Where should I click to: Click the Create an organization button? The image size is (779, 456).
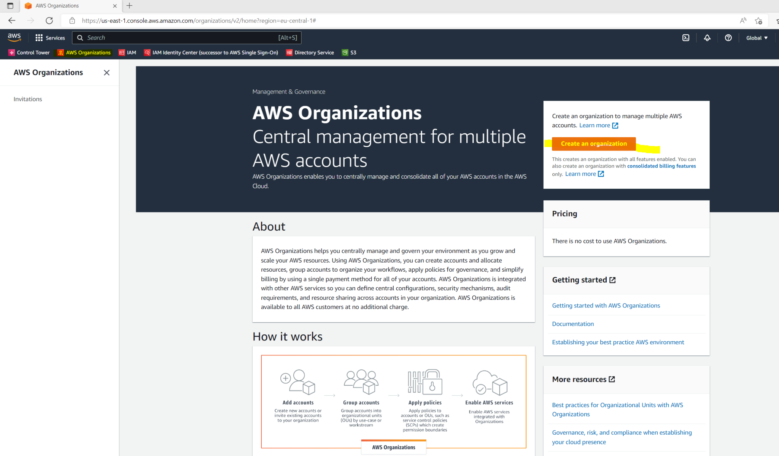tap(593, 144)
